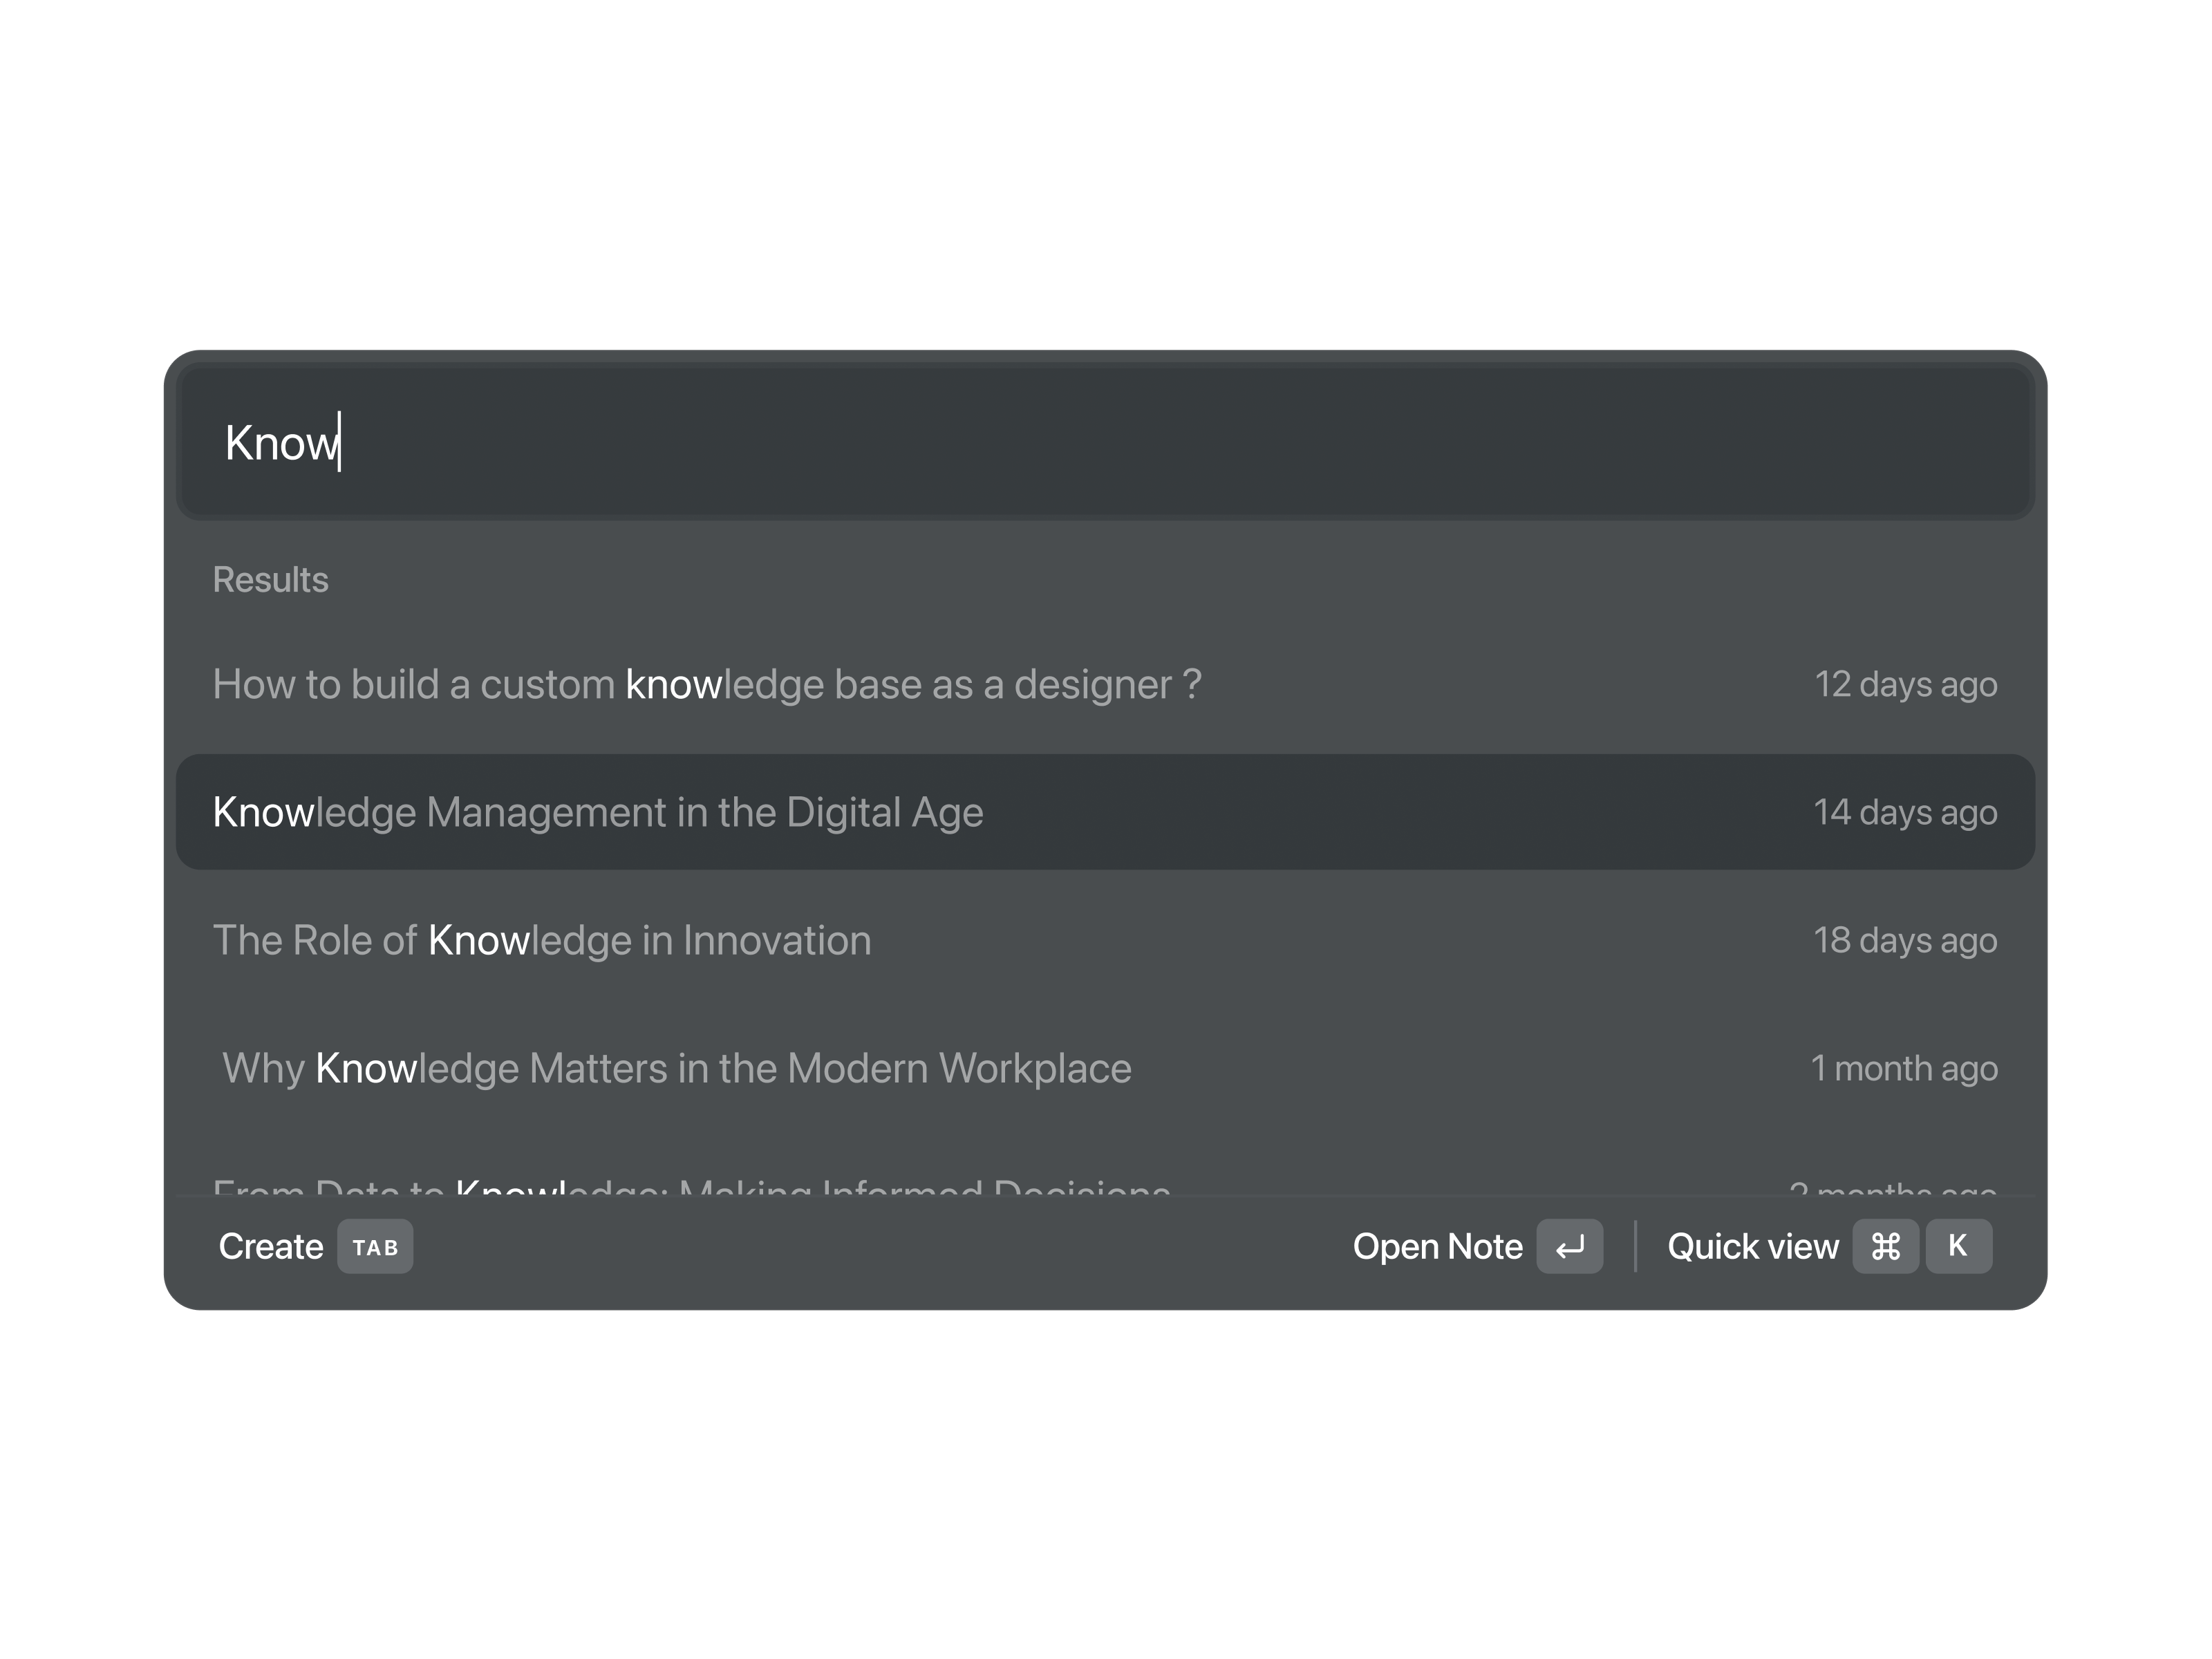Click the Return key icon beside Open Note
The width and height of the screenshot is (2212, 1659).
point(1569,1246)
